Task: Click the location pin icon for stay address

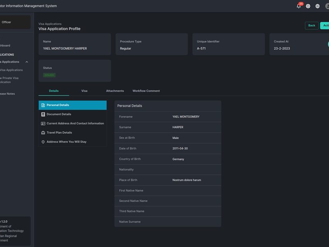Action: click(x=43, y=142)
